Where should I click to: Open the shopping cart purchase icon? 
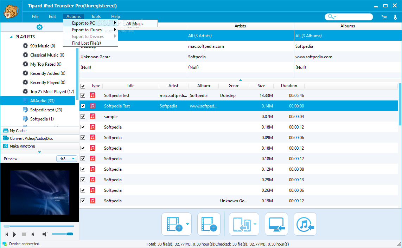tap(384, 17)
